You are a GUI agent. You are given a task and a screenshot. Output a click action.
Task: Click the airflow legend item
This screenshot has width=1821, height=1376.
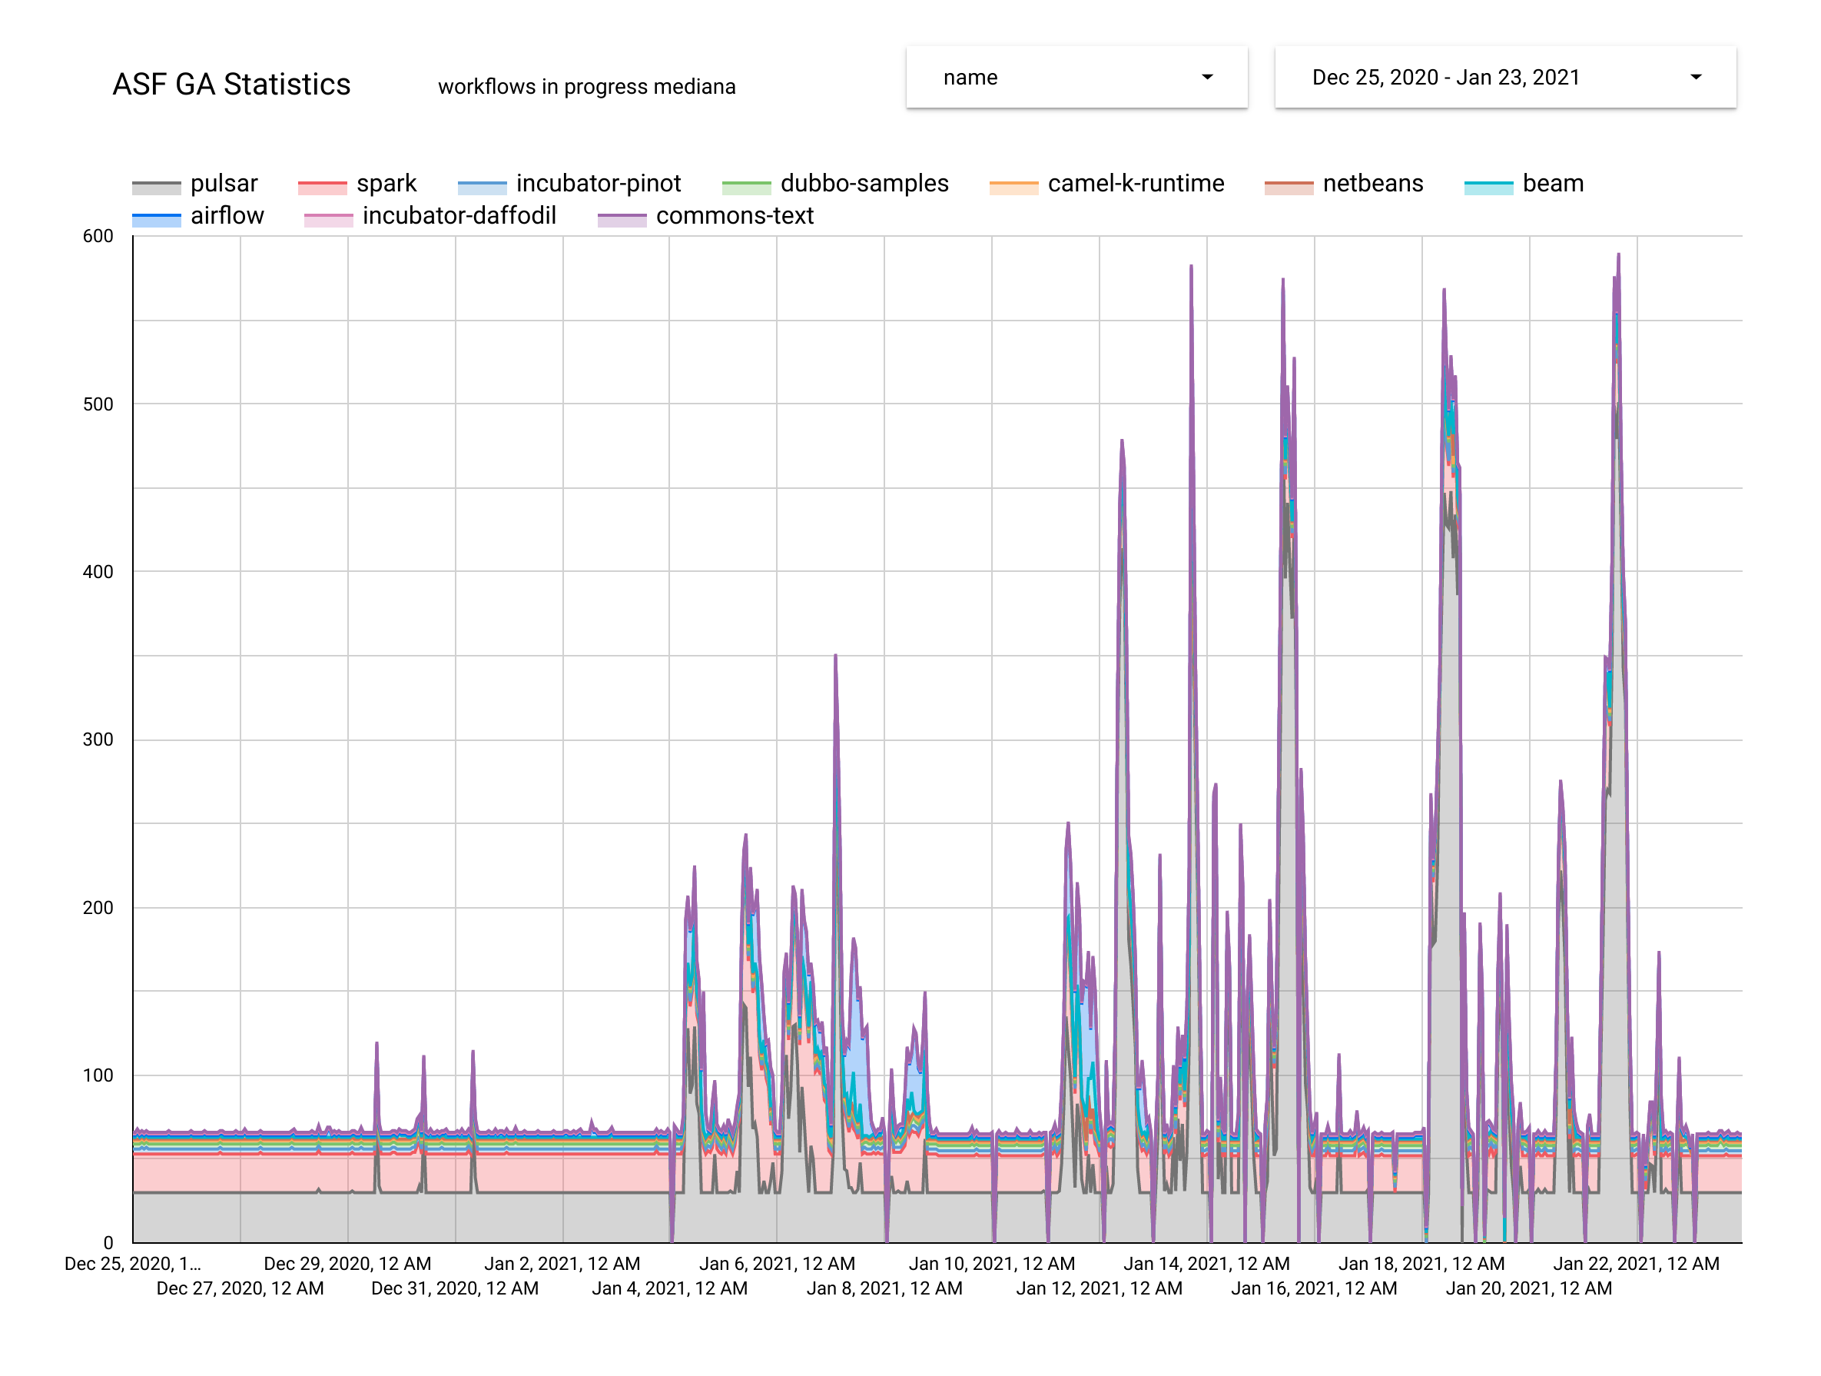click(227, 216)
